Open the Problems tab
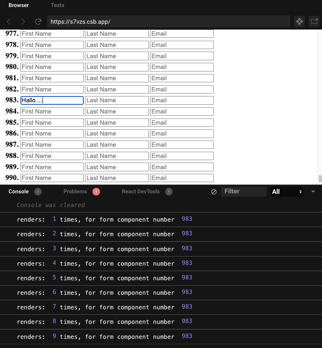 [75, 192]
